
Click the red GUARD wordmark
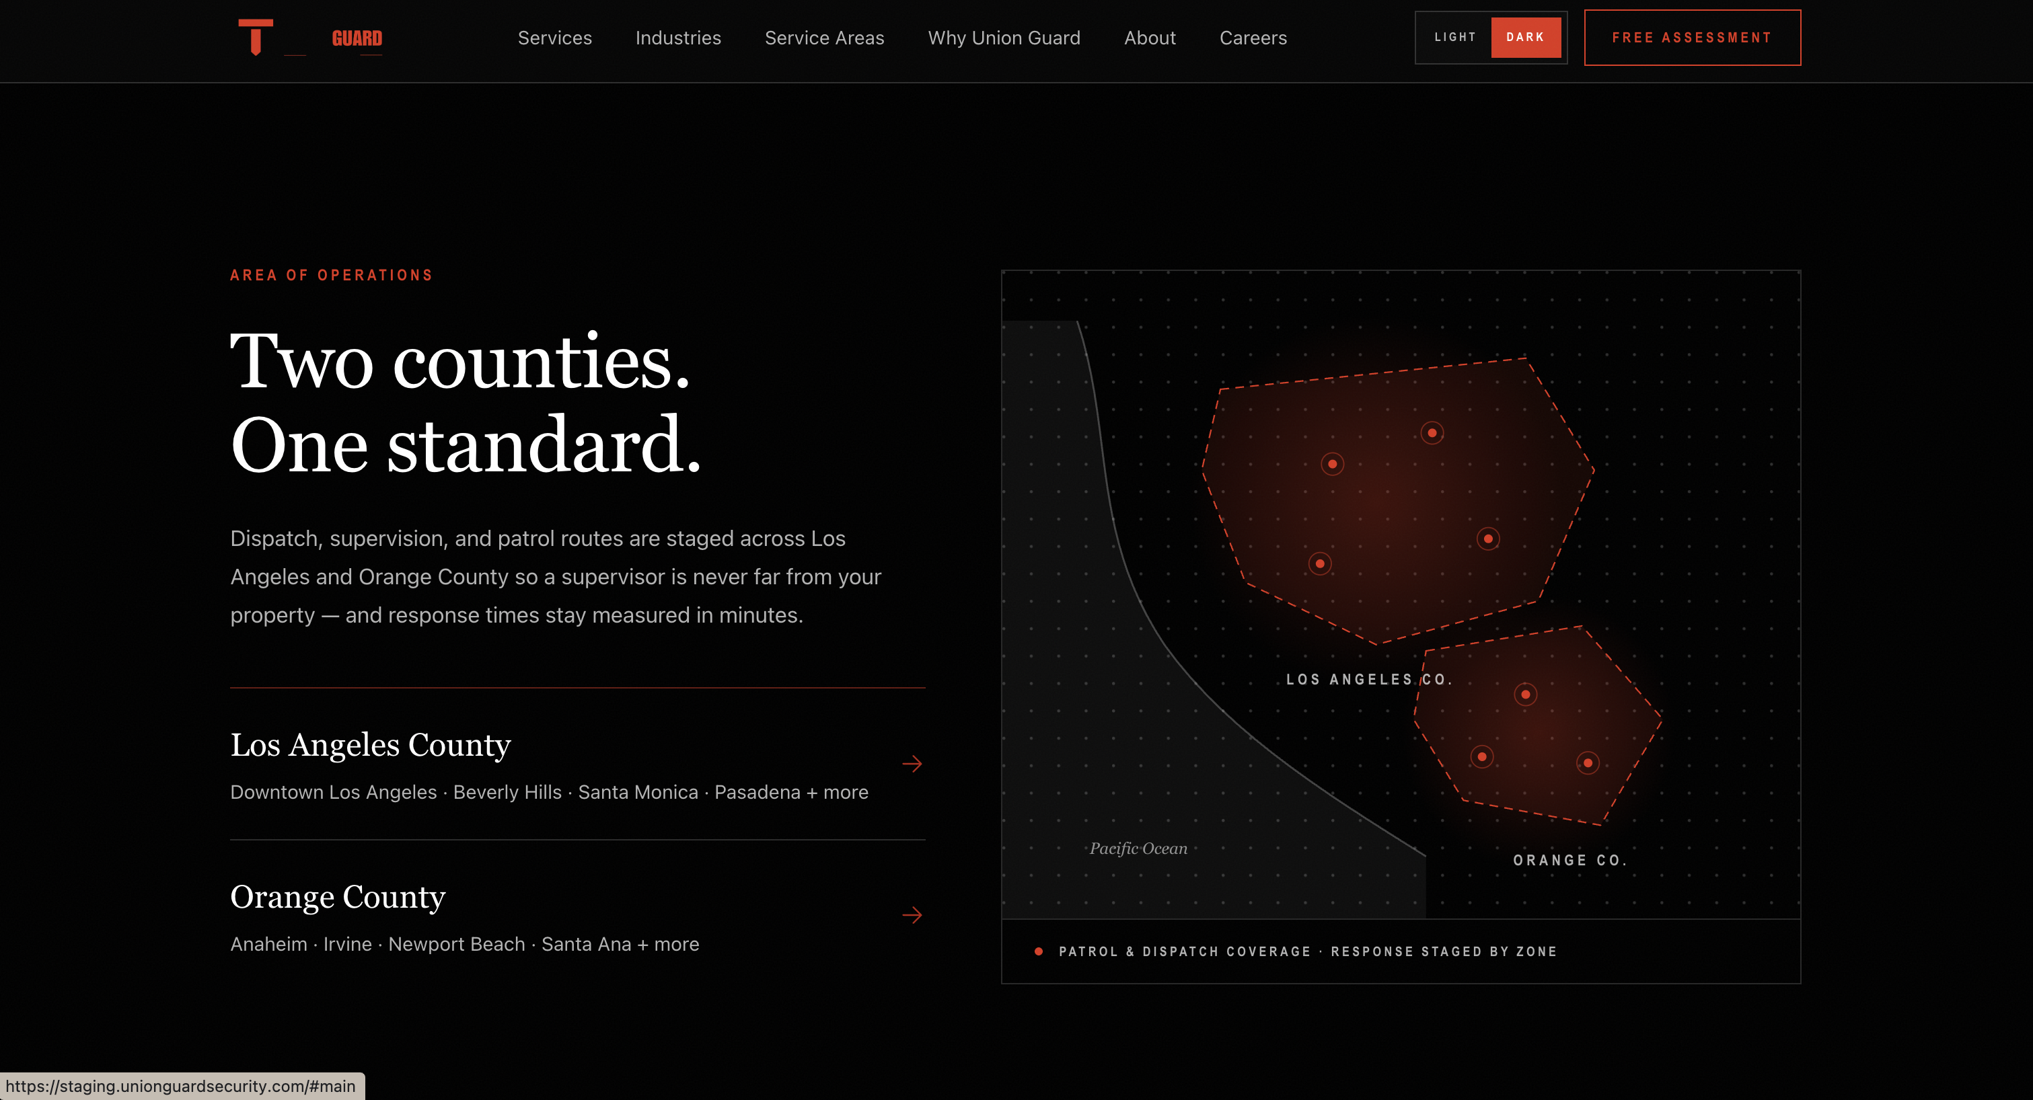(x=357, y=38)
